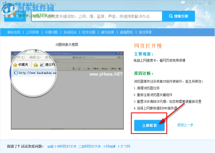The height and width of the screenshot is (153, 215).
Task: Open the title bar dropdown menu icon
Action: click(x=191, y=3)
